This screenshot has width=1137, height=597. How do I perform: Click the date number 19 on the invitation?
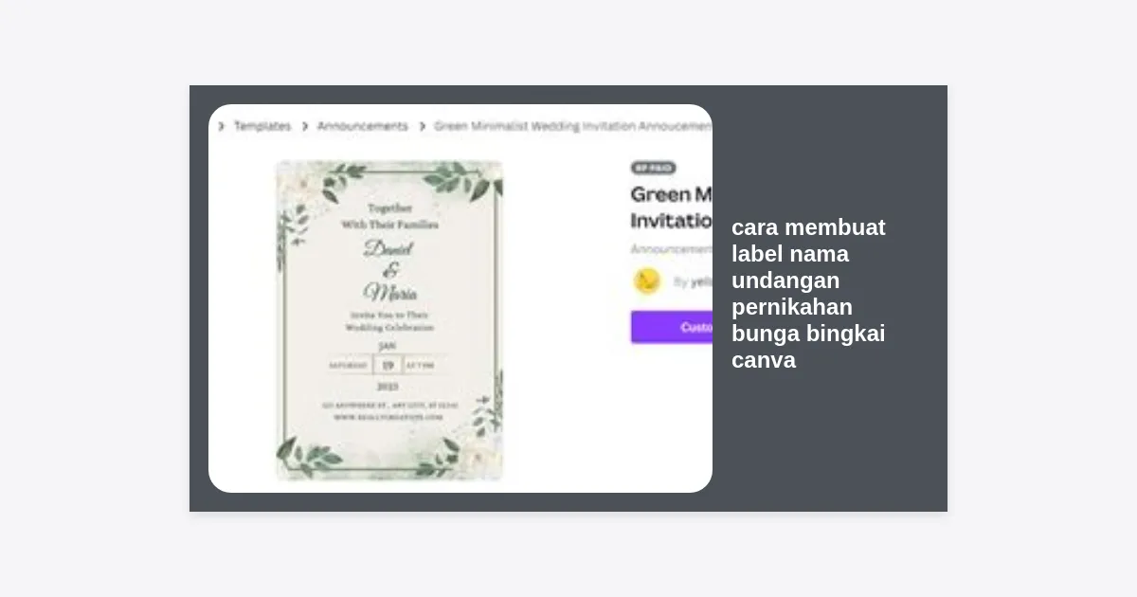click(388, 365)
